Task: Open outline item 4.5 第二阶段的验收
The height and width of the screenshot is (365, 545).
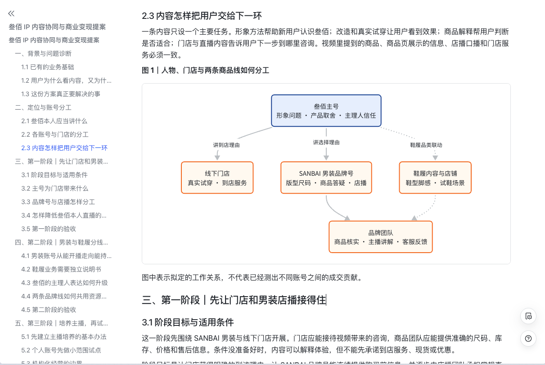Action: coord(49,310)
